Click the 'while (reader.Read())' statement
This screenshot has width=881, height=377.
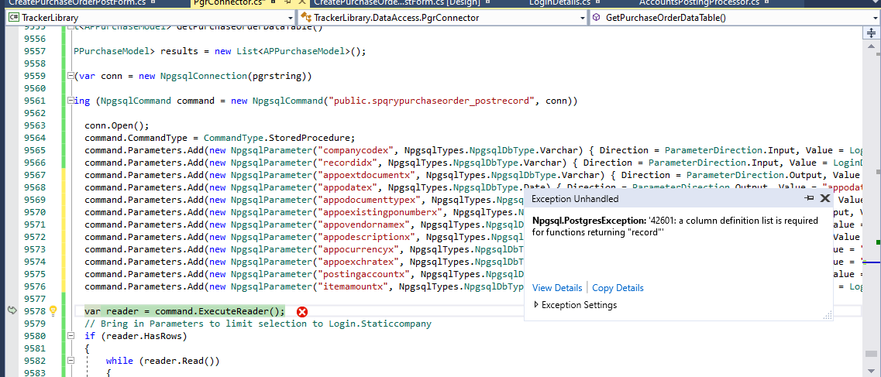pyautogui.click(x=163, y=361)
